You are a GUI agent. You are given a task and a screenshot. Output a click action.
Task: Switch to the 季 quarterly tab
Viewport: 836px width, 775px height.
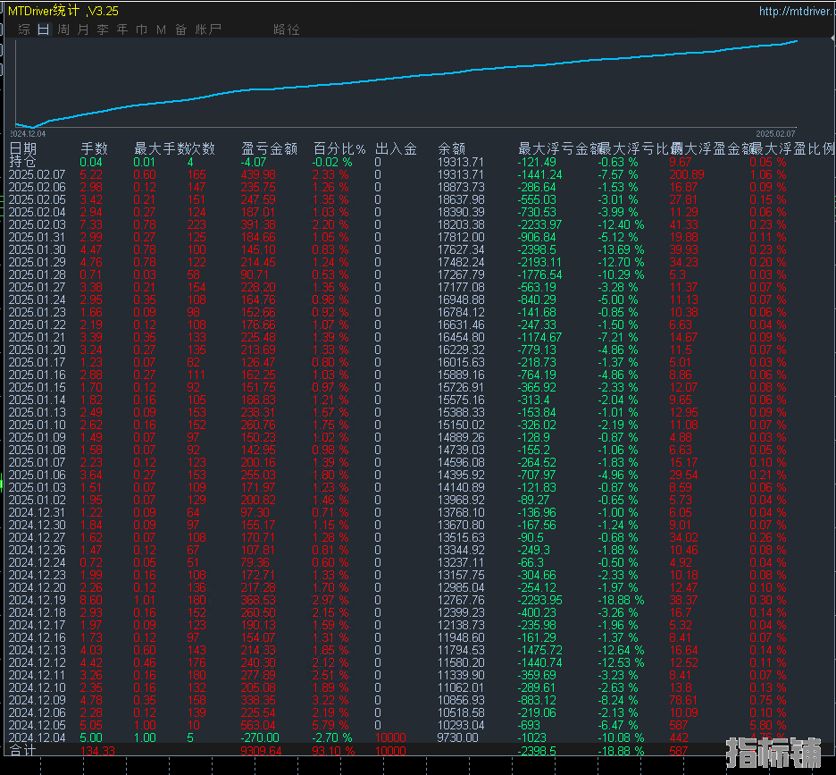click(103, 29)
